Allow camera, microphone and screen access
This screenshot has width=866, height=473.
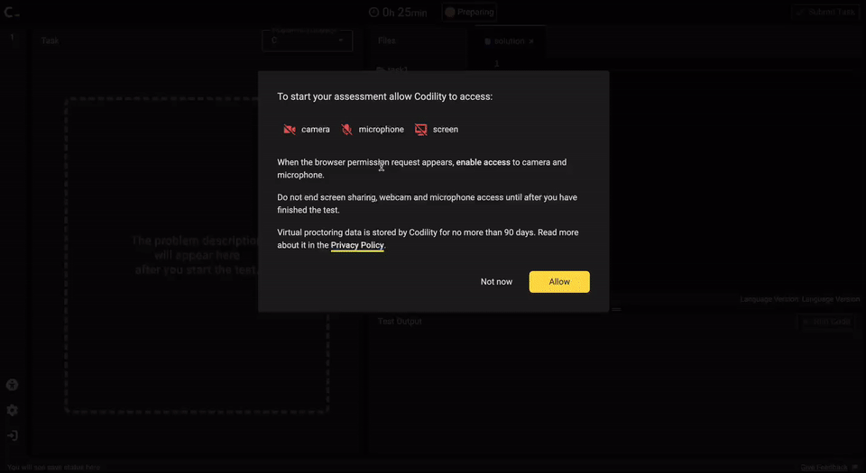pos(559,282)
